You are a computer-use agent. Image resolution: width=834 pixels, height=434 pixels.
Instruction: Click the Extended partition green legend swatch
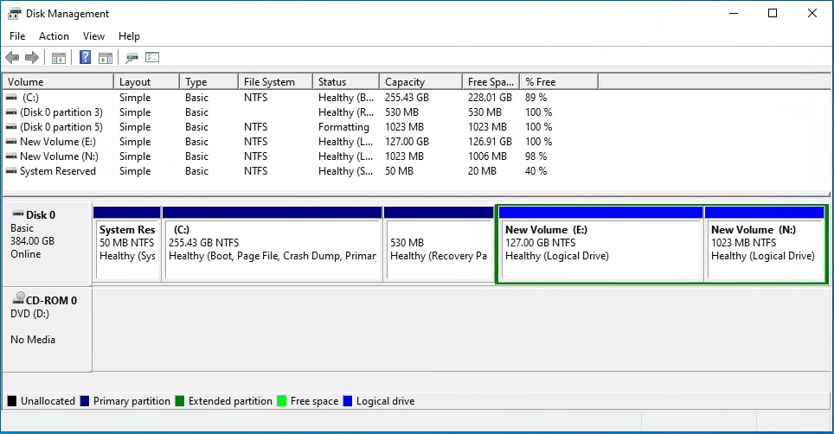(181, 401)
